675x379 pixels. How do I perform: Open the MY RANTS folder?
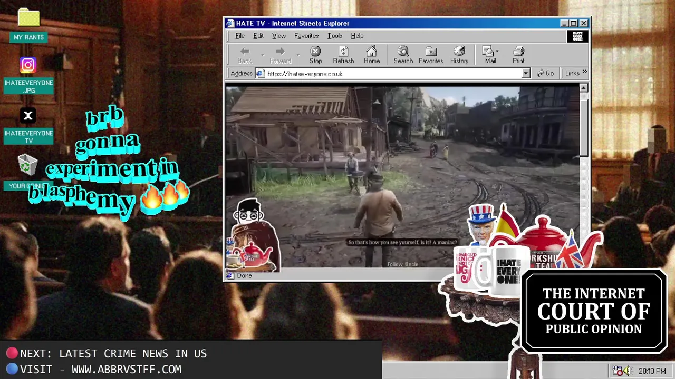point(28,25)
